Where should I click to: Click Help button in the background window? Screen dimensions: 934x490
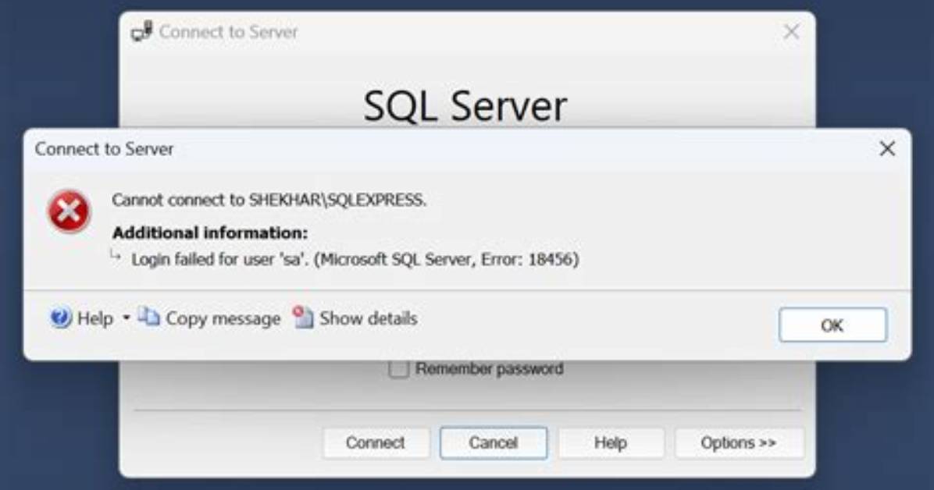click(x=611, y=443)
